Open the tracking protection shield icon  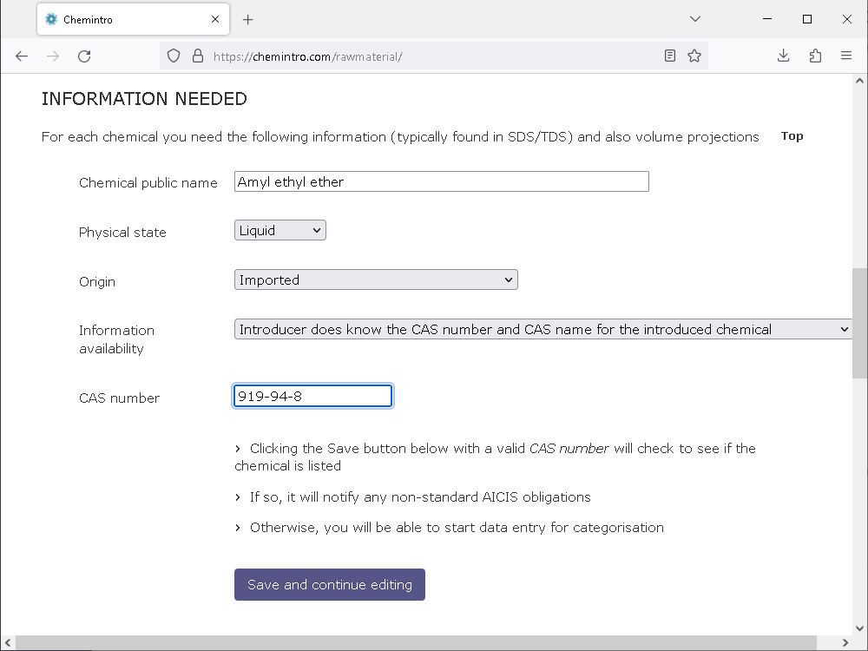(x=174, y=56)
